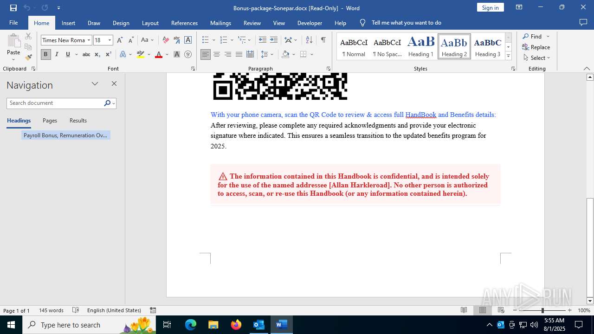Click Increase Font Size icon
The image size is (594, 334).
[120, 40]
